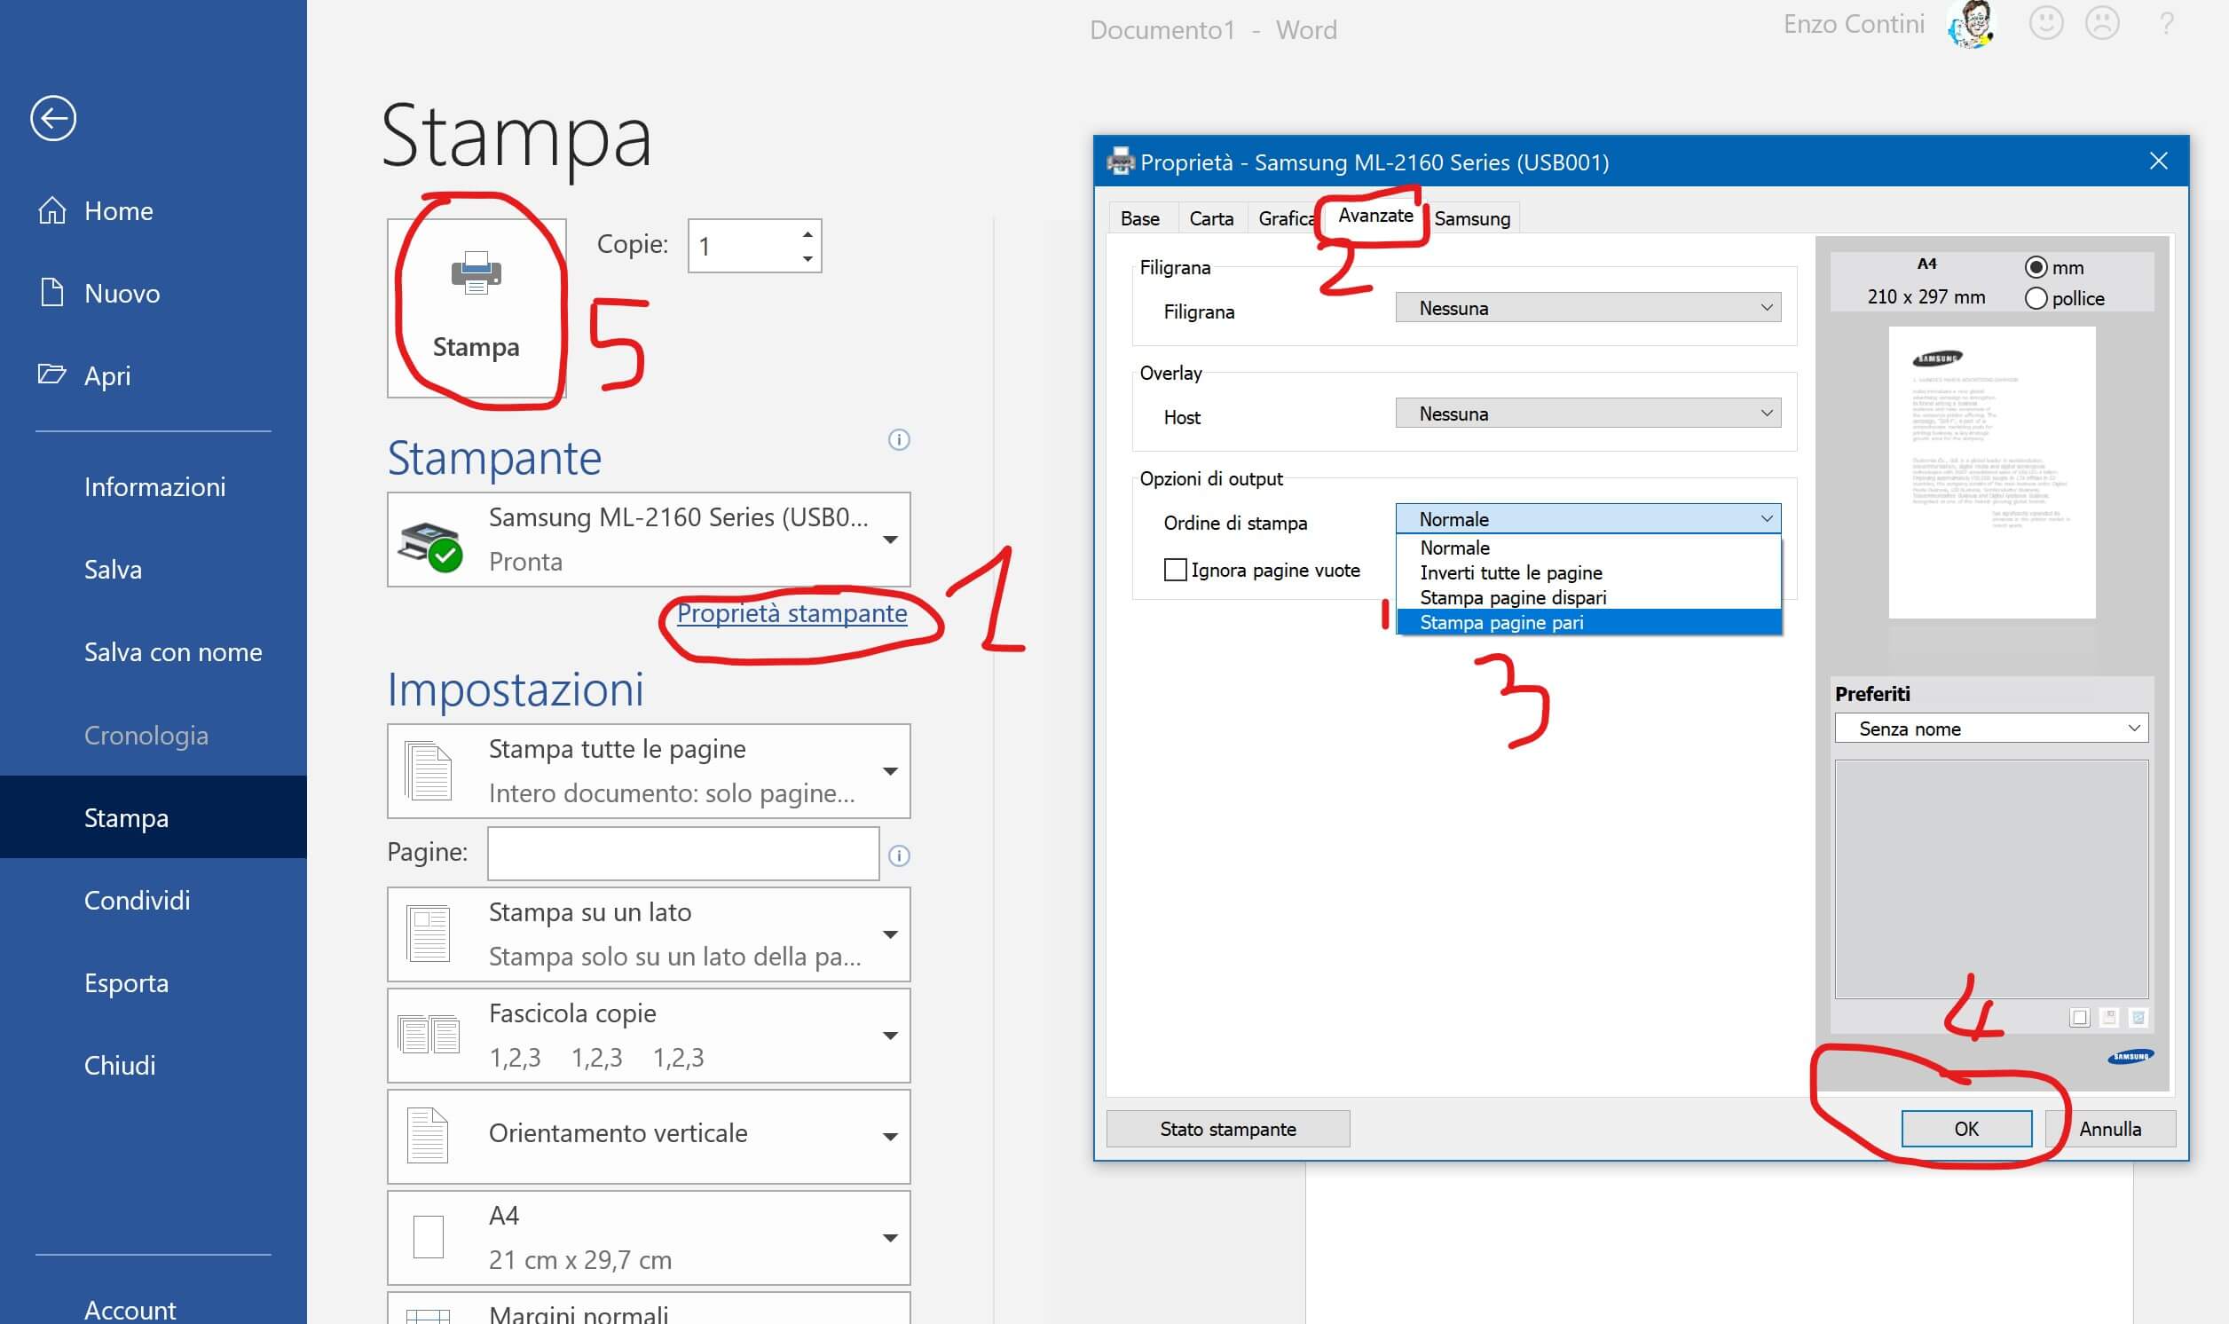Open the Filigrana dropdown
The width and height of the screenshot is (2229, 1324).
(1587, 309)
